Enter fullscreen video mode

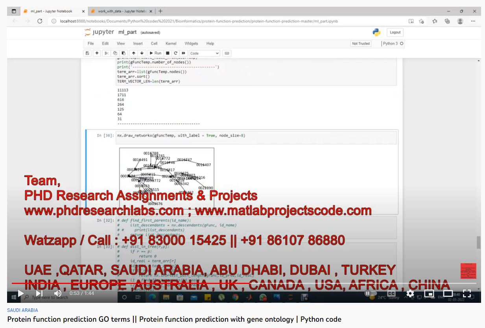coord(467,293)
